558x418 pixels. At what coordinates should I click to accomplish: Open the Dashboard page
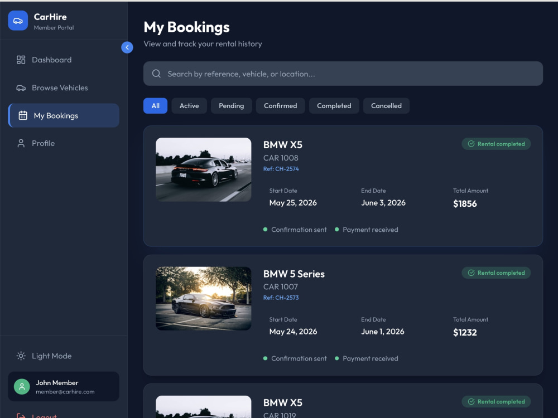click(64, 60)
